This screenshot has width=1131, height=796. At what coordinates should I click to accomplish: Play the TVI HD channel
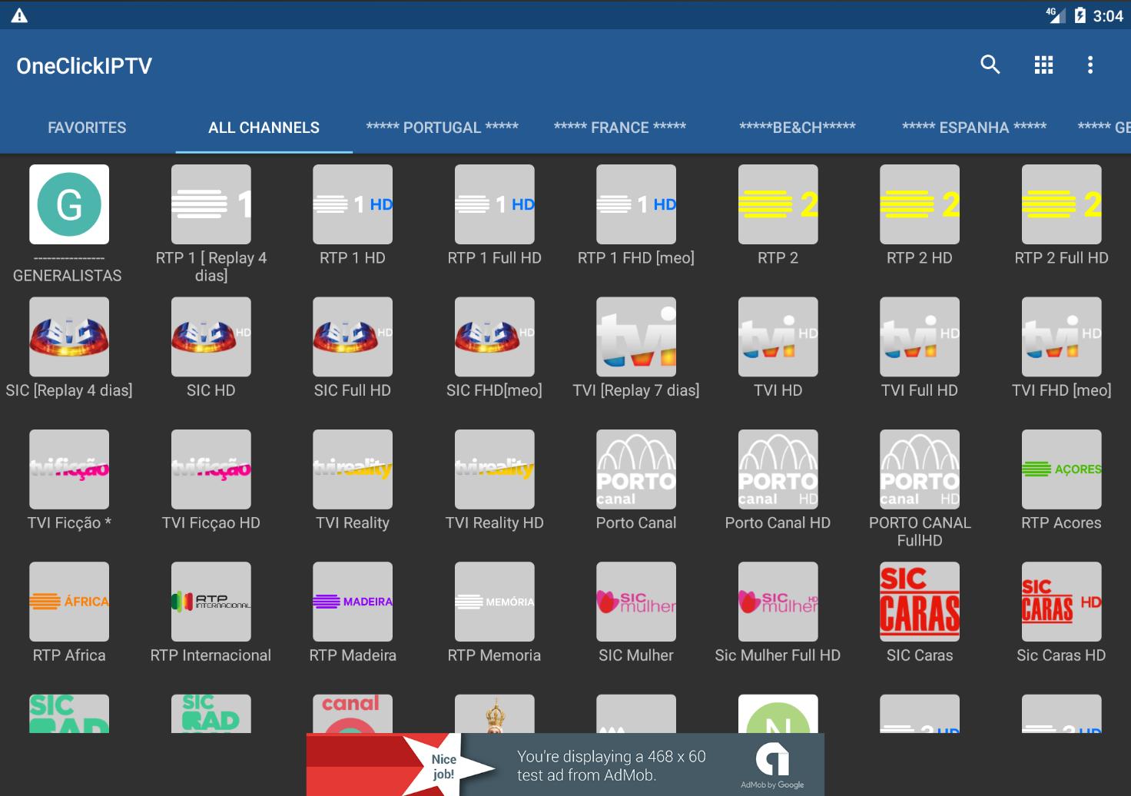point(778,337)
